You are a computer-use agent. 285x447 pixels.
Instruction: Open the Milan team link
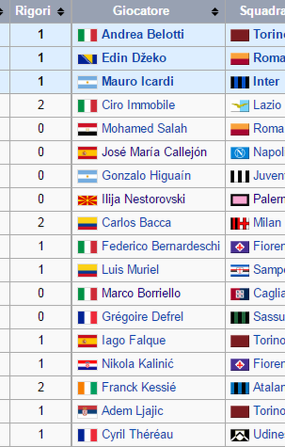[267, 223]
